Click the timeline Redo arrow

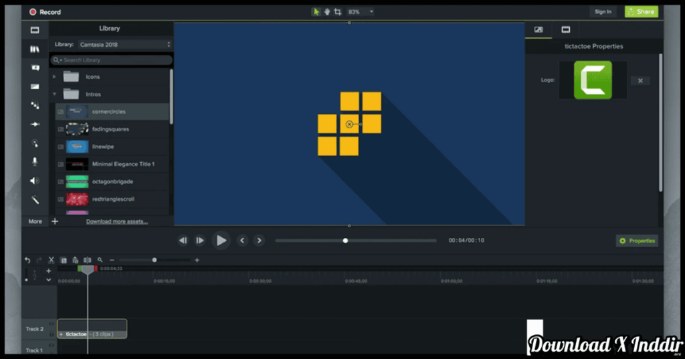[x=39, y=260]
